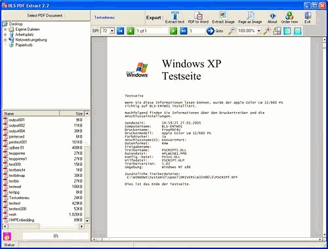Select Papierkorb in folder tree
This screenshot has height=249, width=328.
click(x=24, y=45)
